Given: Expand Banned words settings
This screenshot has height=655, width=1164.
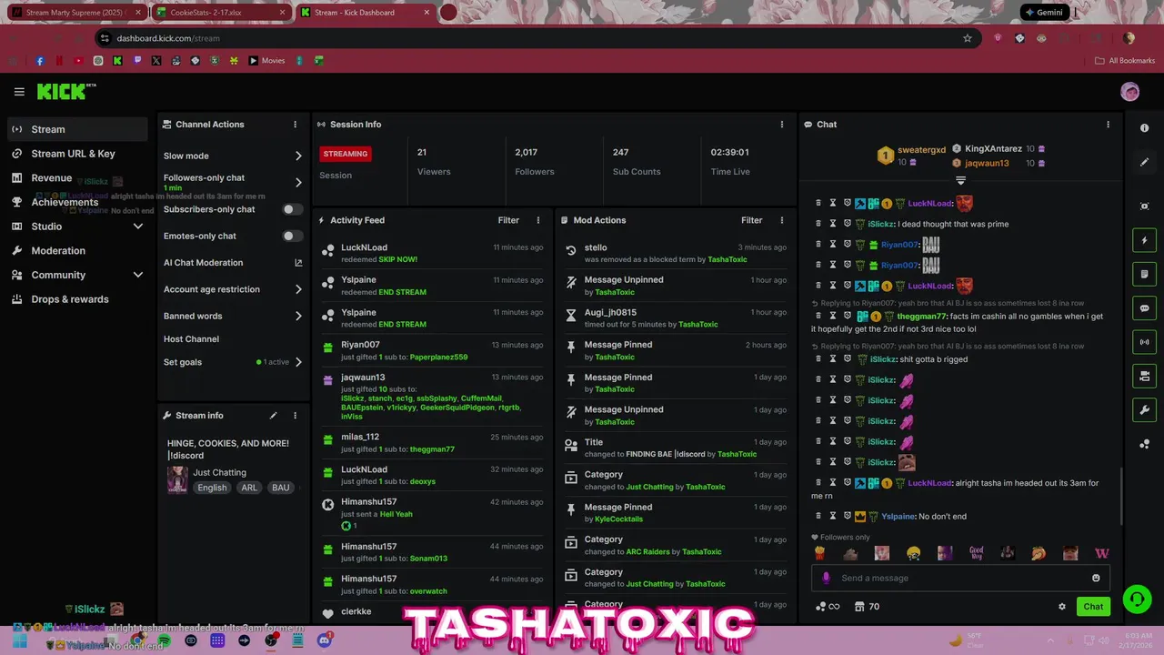Looking at the screenshot, I should (298, 317).
